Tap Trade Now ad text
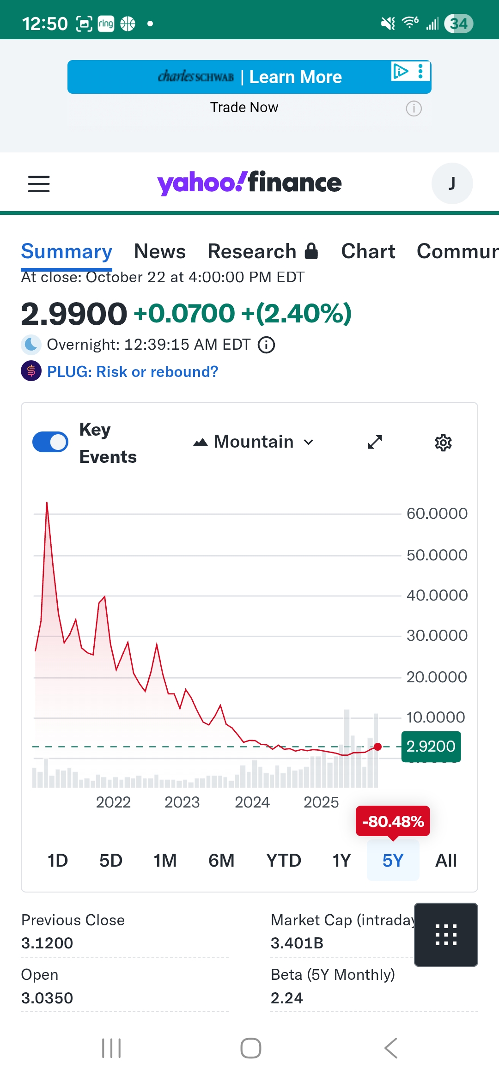The height and width of the screenshot is (1081, 499). tap(244, 108)
